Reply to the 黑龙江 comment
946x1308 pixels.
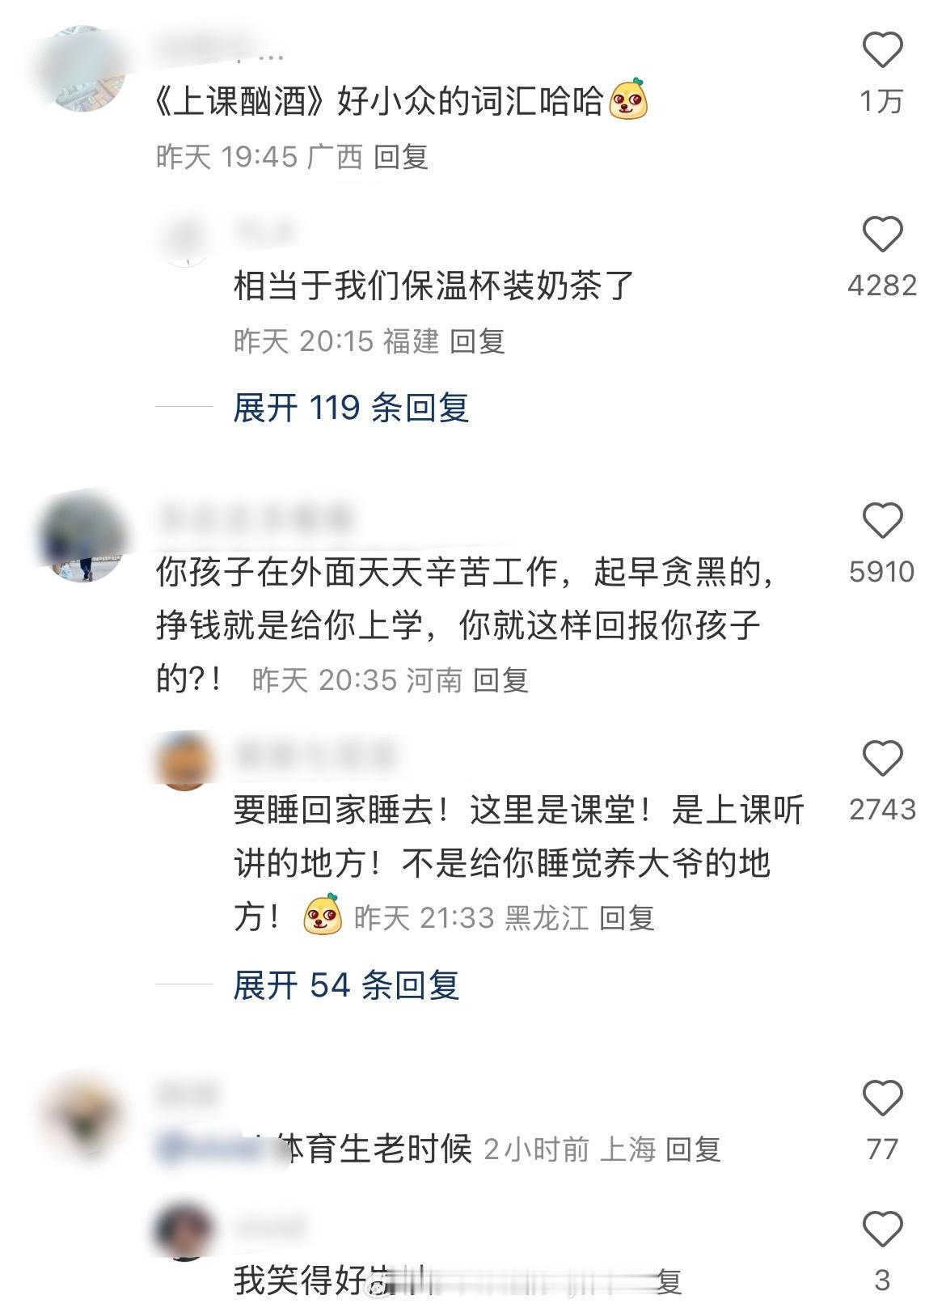[x=627, y=918]
